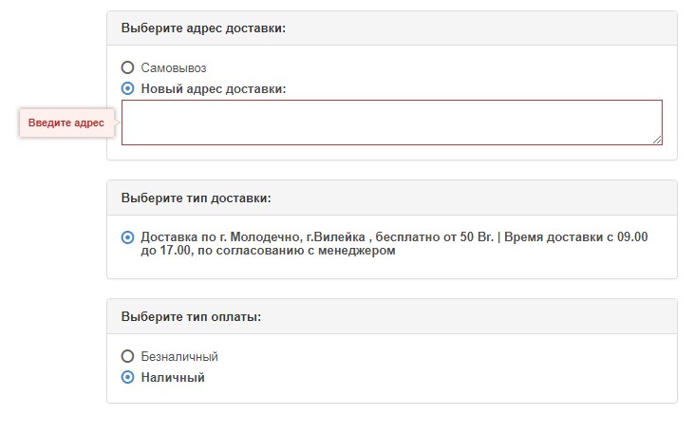694x434 pixels.
Task: Choose the Безналичный payment radio button
Action: pos(128,357)
